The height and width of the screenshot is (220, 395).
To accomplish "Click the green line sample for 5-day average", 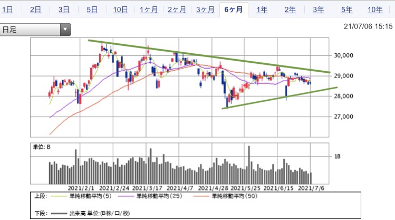I will (59, 196).
